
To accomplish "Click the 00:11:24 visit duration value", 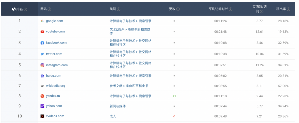I will tap(220, 21).
